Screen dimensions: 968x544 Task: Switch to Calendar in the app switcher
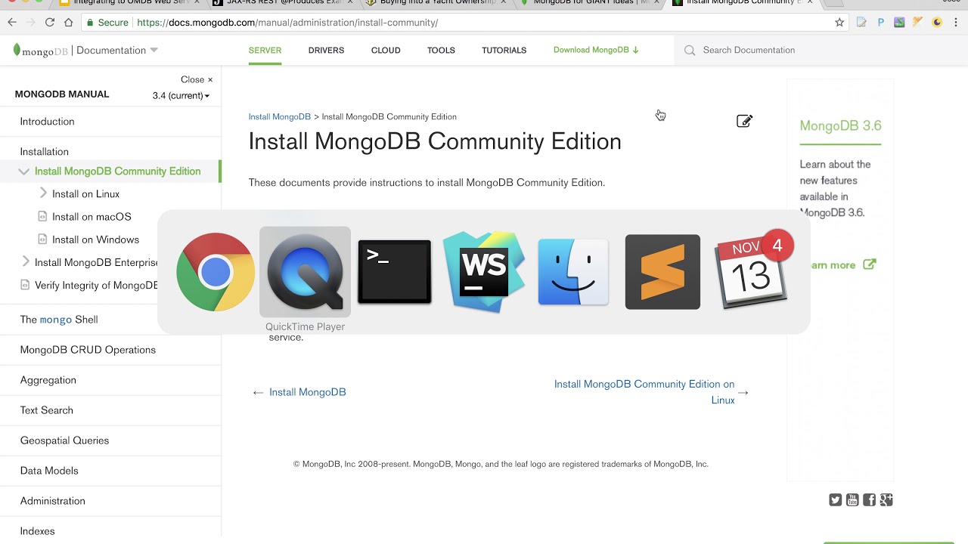(x=752, y=272)
